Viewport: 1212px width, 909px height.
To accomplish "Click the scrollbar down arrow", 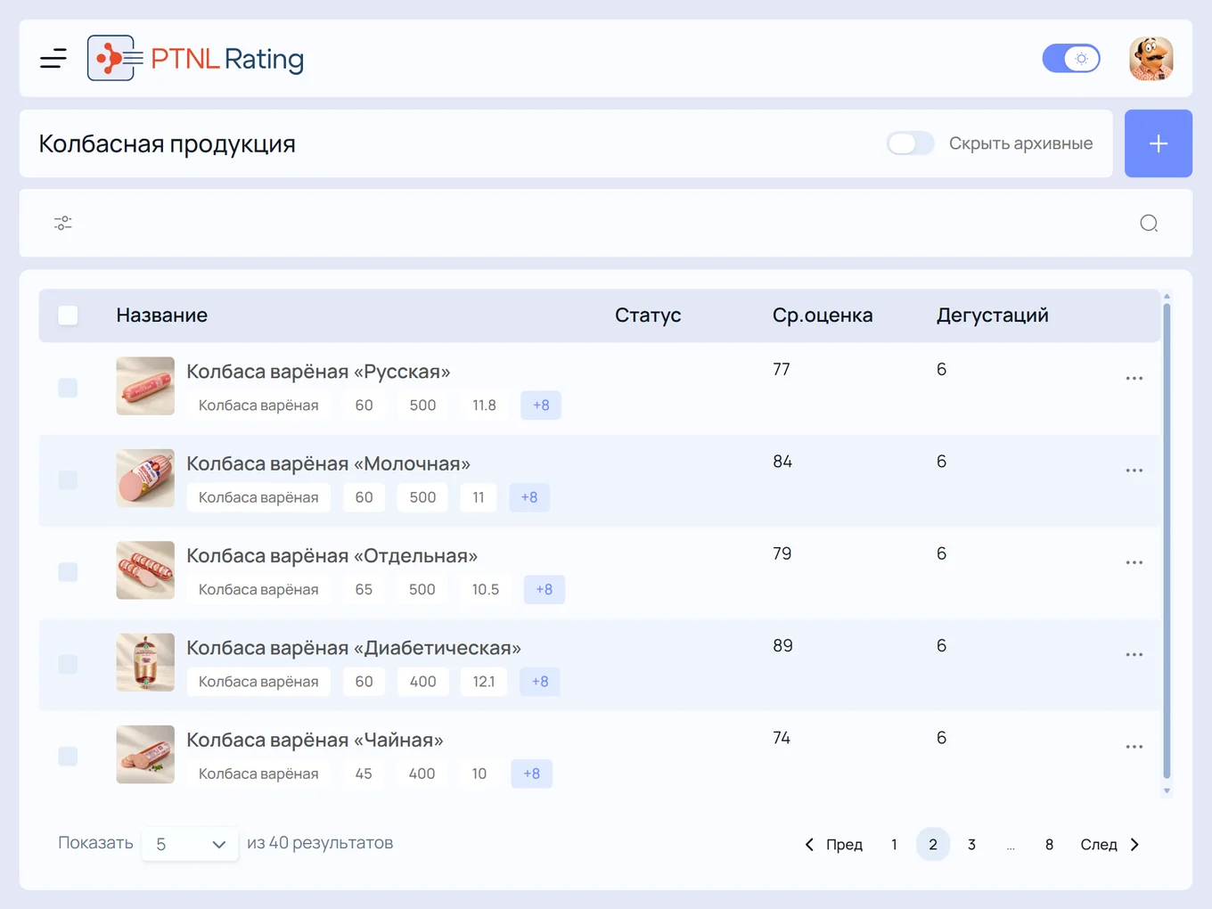I will click(x=1167, y=790).
